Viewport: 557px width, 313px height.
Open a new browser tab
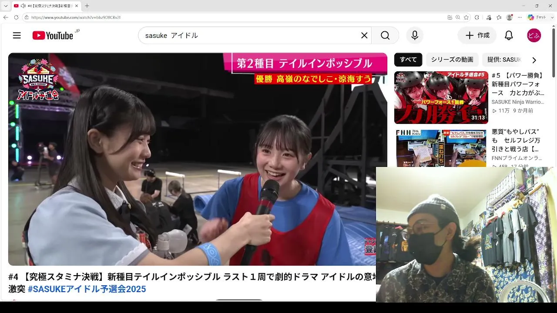tap(87, 6)
